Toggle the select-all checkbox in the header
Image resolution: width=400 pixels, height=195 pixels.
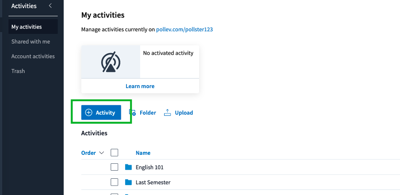point(115,153)
